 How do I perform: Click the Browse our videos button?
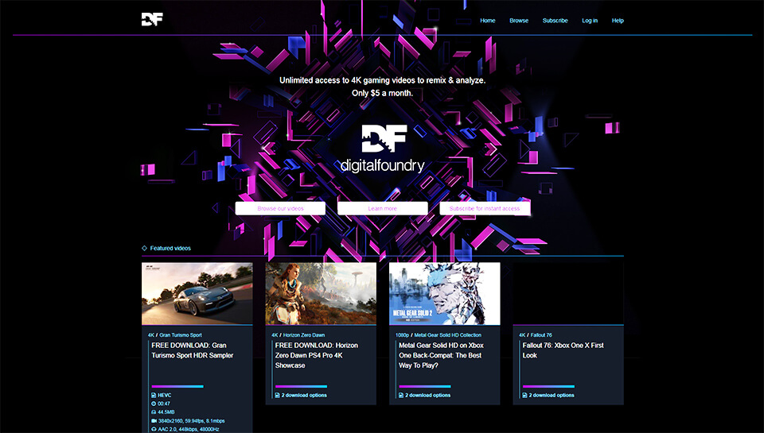[280, 208]
